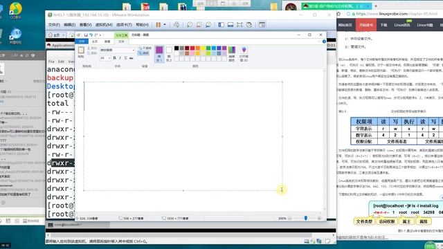Click VMware show library sidebar icon
Viewport: 443px width, 249px height.
(221, 25)
